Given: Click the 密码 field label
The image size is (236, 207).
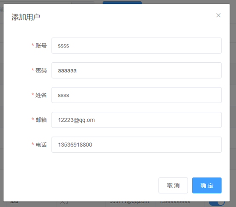Looking at the screenshot, I should click(x=41, y=70).
